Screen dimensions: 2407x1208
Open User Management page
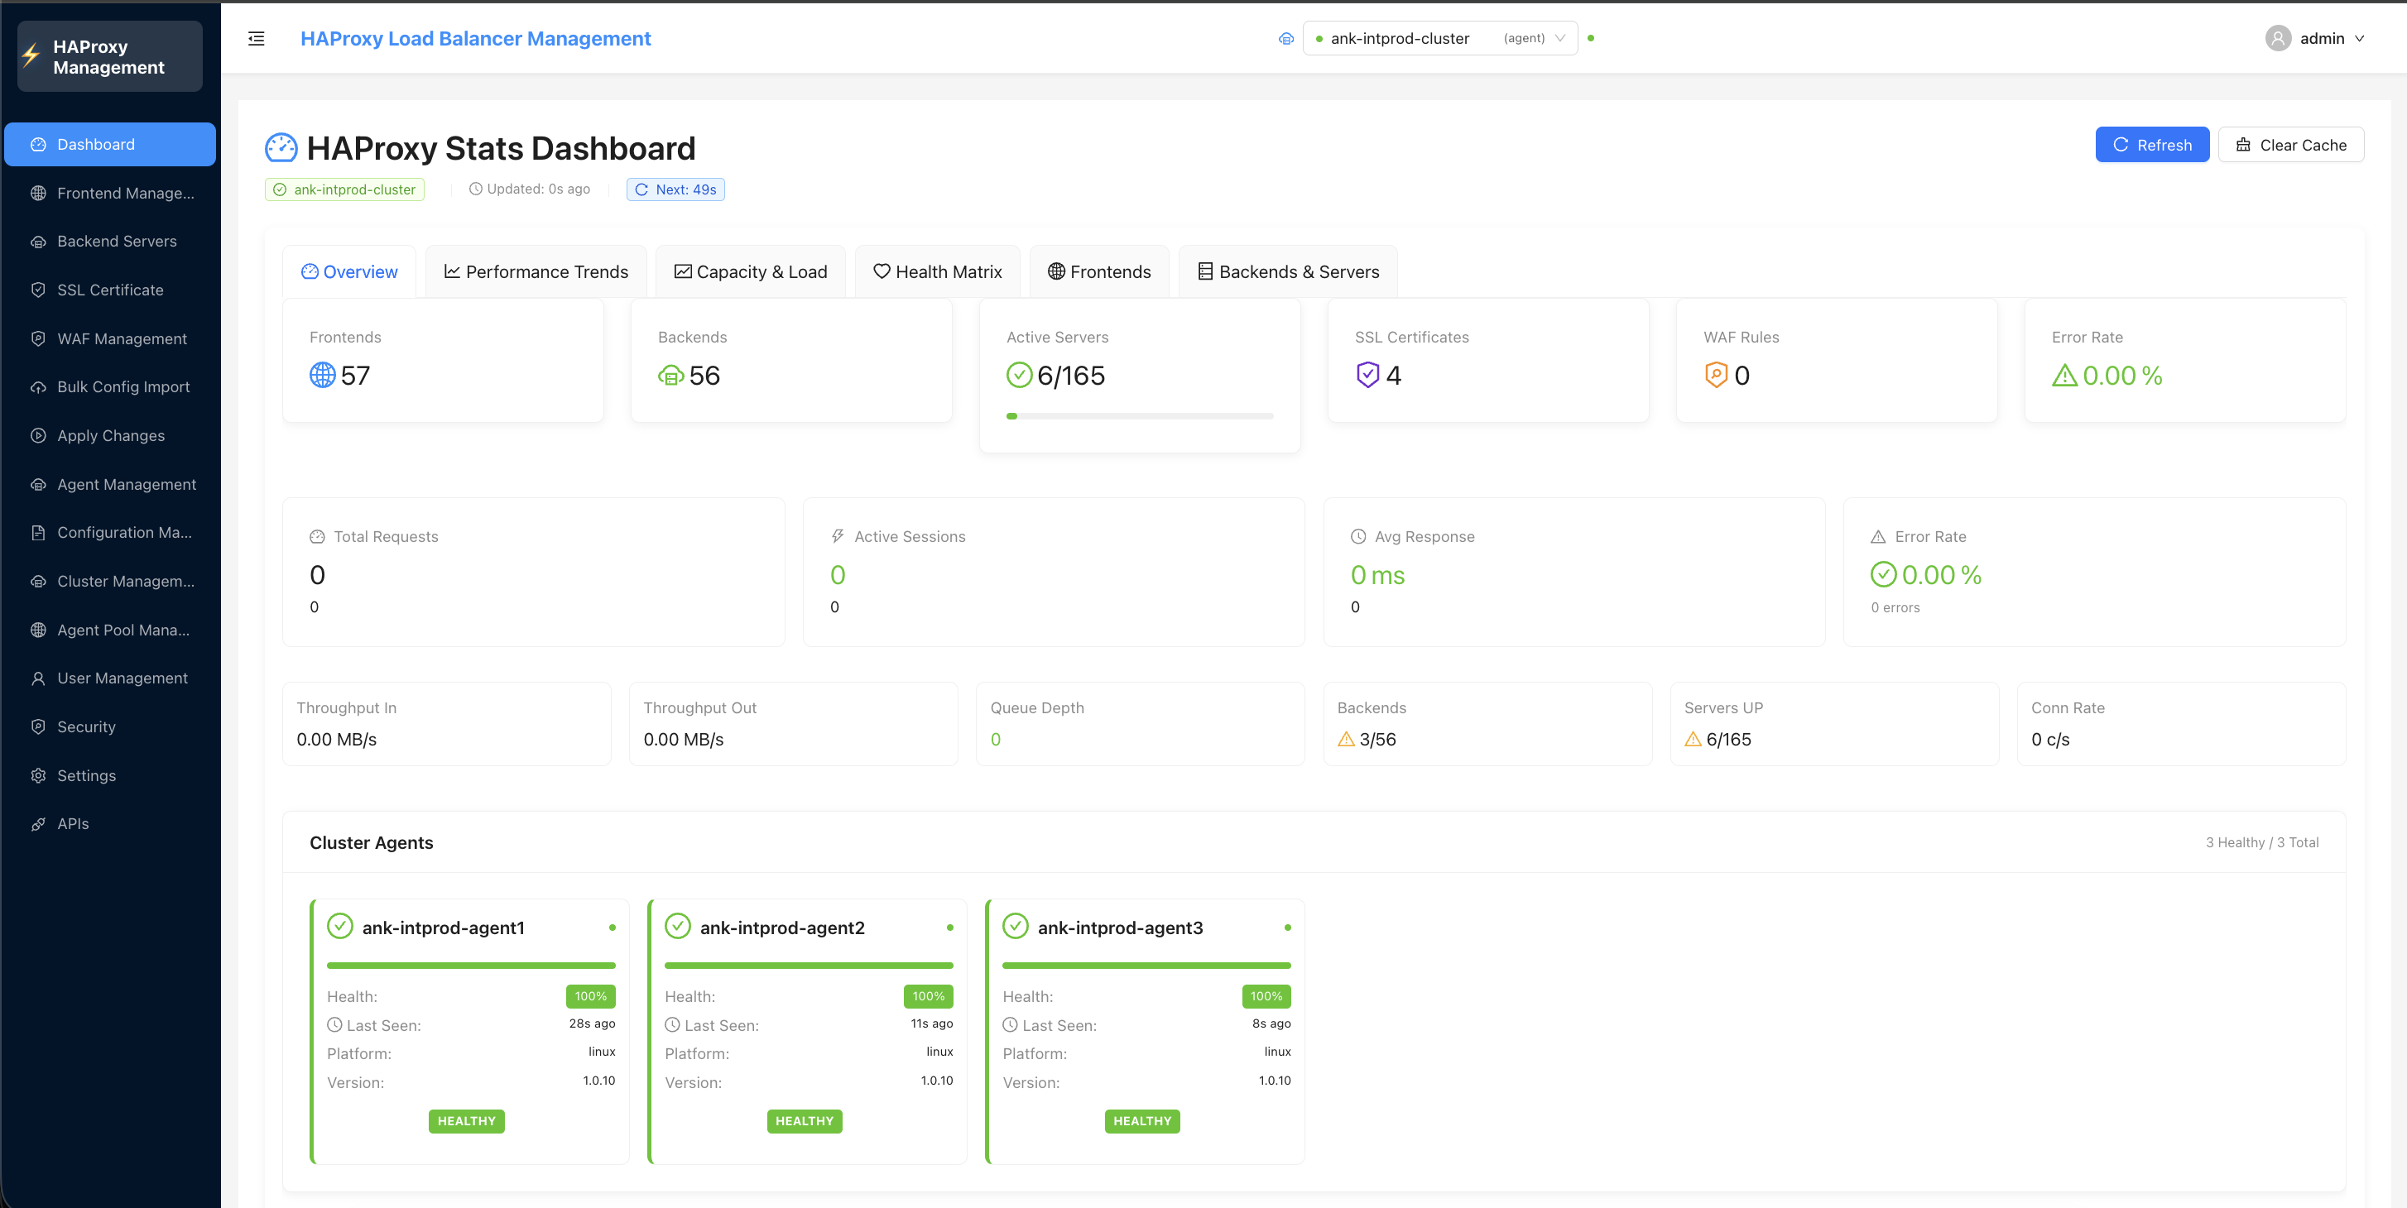click(x=110, y=678)
